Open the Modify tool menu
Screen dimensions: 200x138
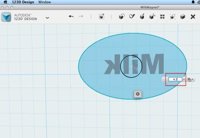152,16
